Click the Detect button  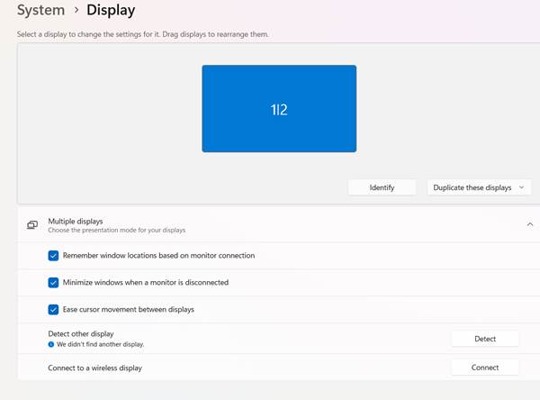click(485, 339)
